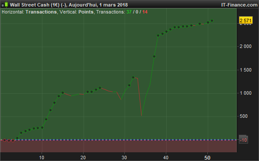Select the bold 'Transactions' horizontal axis setting
259x161 pixels.
41,12
